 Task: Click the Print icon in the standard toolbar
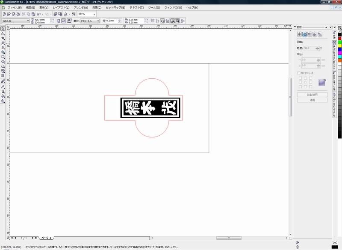click(18, 14)
